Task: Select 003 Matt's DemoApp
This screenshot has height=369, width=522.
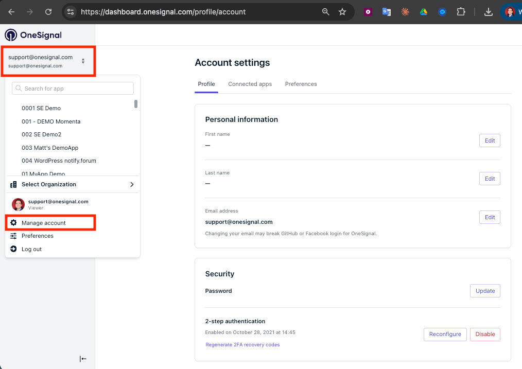Action: 50,148
